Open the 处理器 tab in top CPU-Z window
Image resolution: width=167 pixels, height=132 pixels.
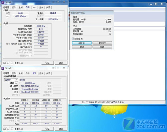(x=6, y=7)
